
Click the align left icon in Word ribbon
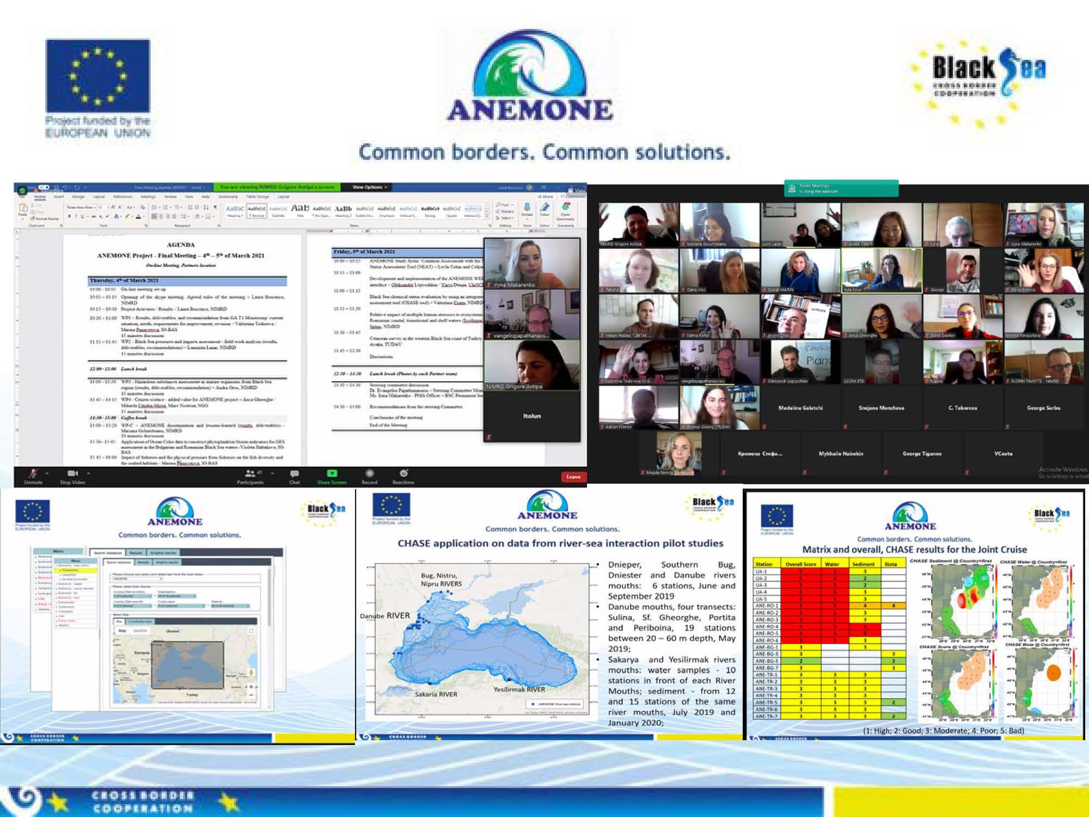point(154,216)
